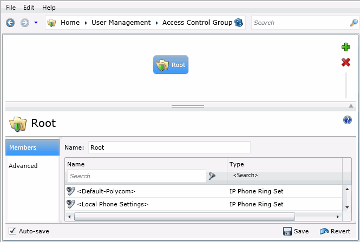Select the Root node in diagram
The height and width of the screenshot is (242, 360).
(171, 65)
